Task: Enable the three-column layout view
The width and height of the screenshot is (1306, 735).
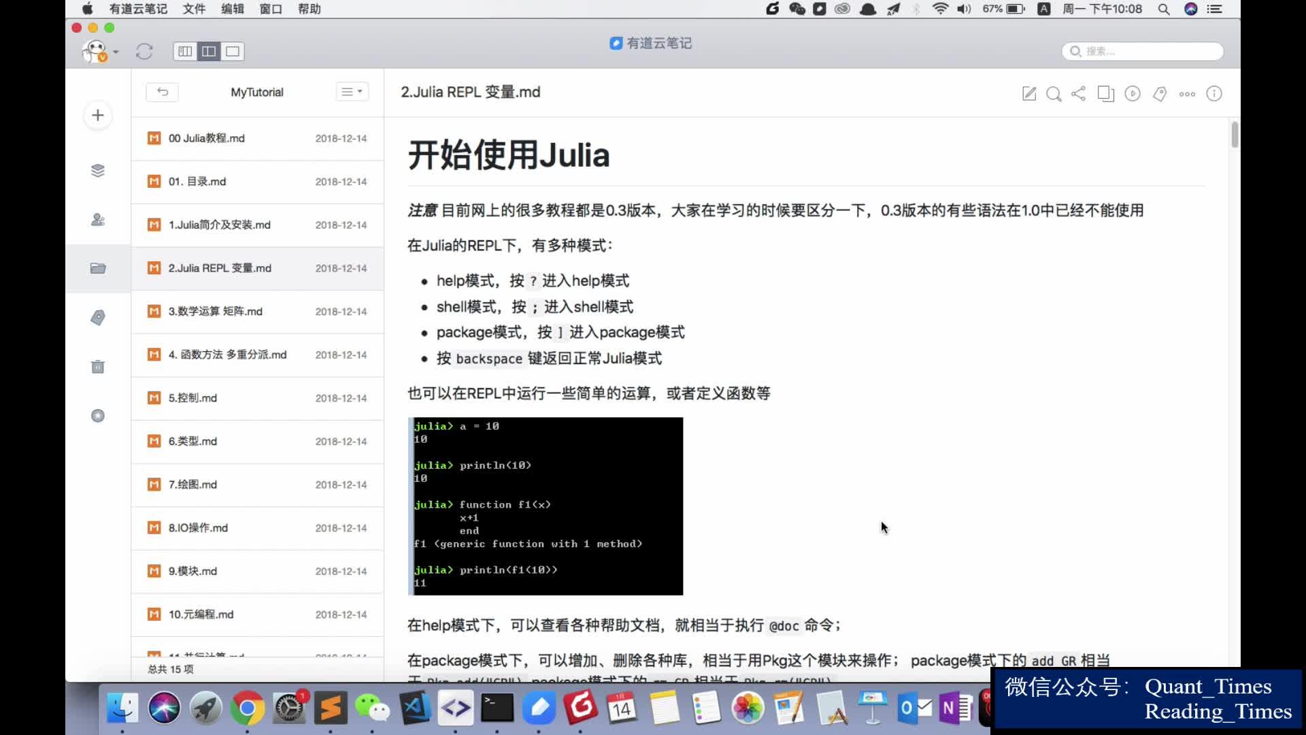Action: [184, 51]
